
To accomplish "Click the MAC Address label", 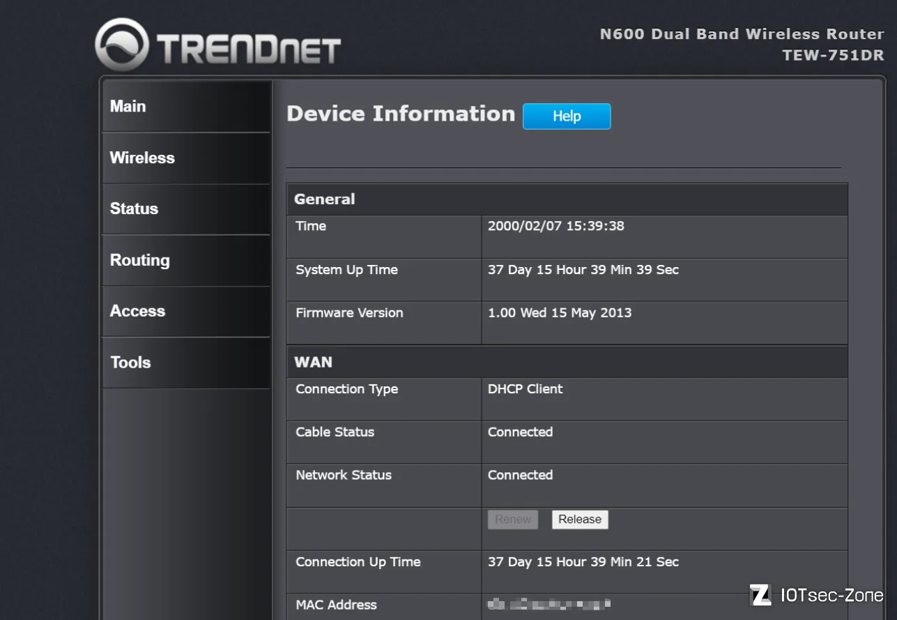I will tap(336, 605).
